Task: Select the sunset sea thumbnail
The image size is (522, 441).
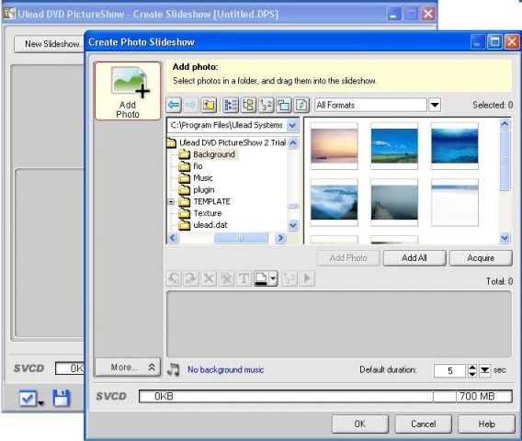Action: coord(334,146)
